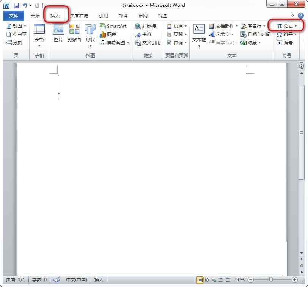
Task: Switch to Web Layout view
Action: (214, 279)
